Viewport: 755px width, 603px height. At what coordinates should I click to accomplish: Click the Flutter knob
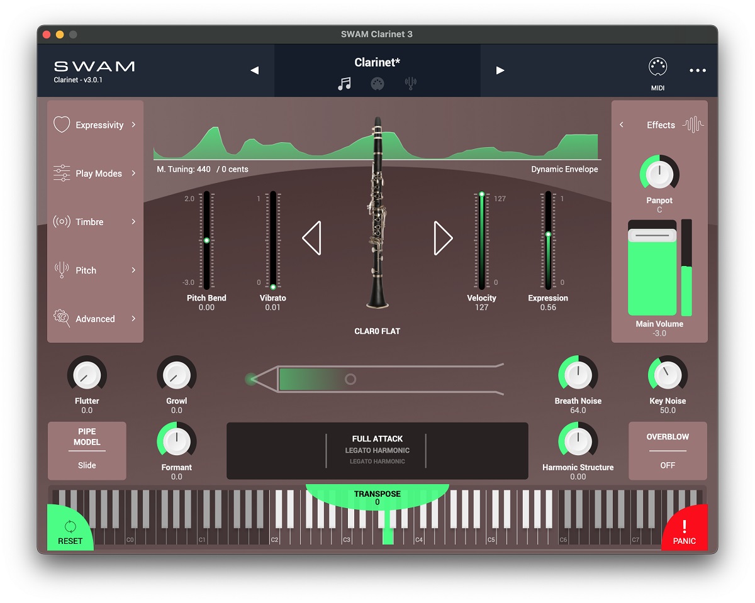[x=87, y=375]
